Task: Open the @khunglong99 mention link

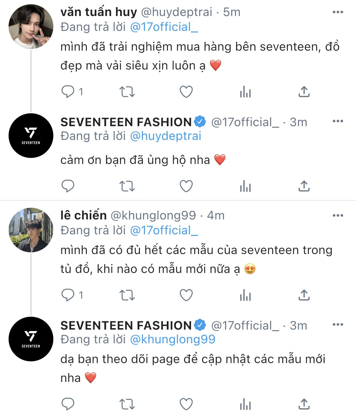Action: [x=173, y=340]
